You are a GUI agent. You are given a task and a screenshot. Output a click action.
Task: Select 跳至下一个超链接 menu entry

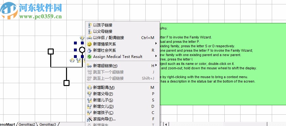(x=123, y=72)
